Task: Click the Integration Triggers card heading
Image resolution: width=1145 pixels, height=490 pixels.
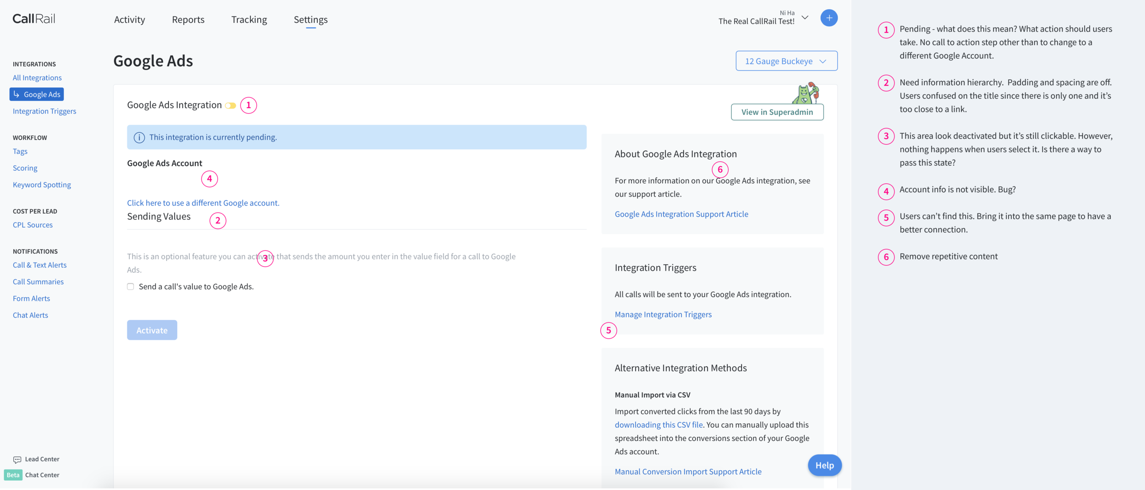Action: pos(655,268)
